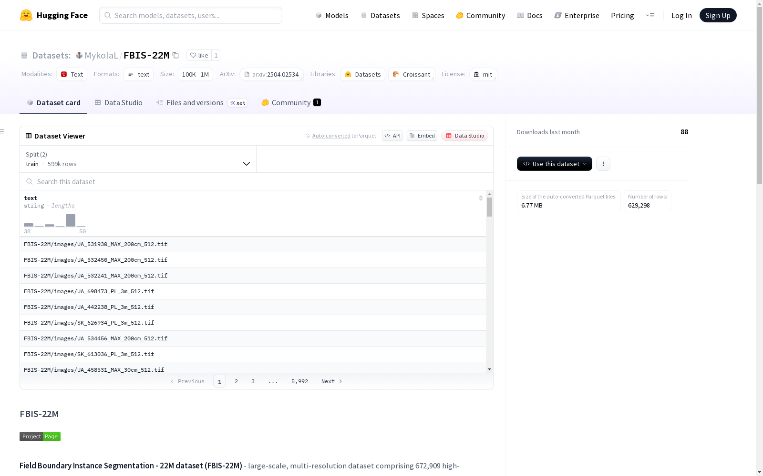Click the API button in viewer
The height and width of the screenshot is (476, 763).
(392, 136)
